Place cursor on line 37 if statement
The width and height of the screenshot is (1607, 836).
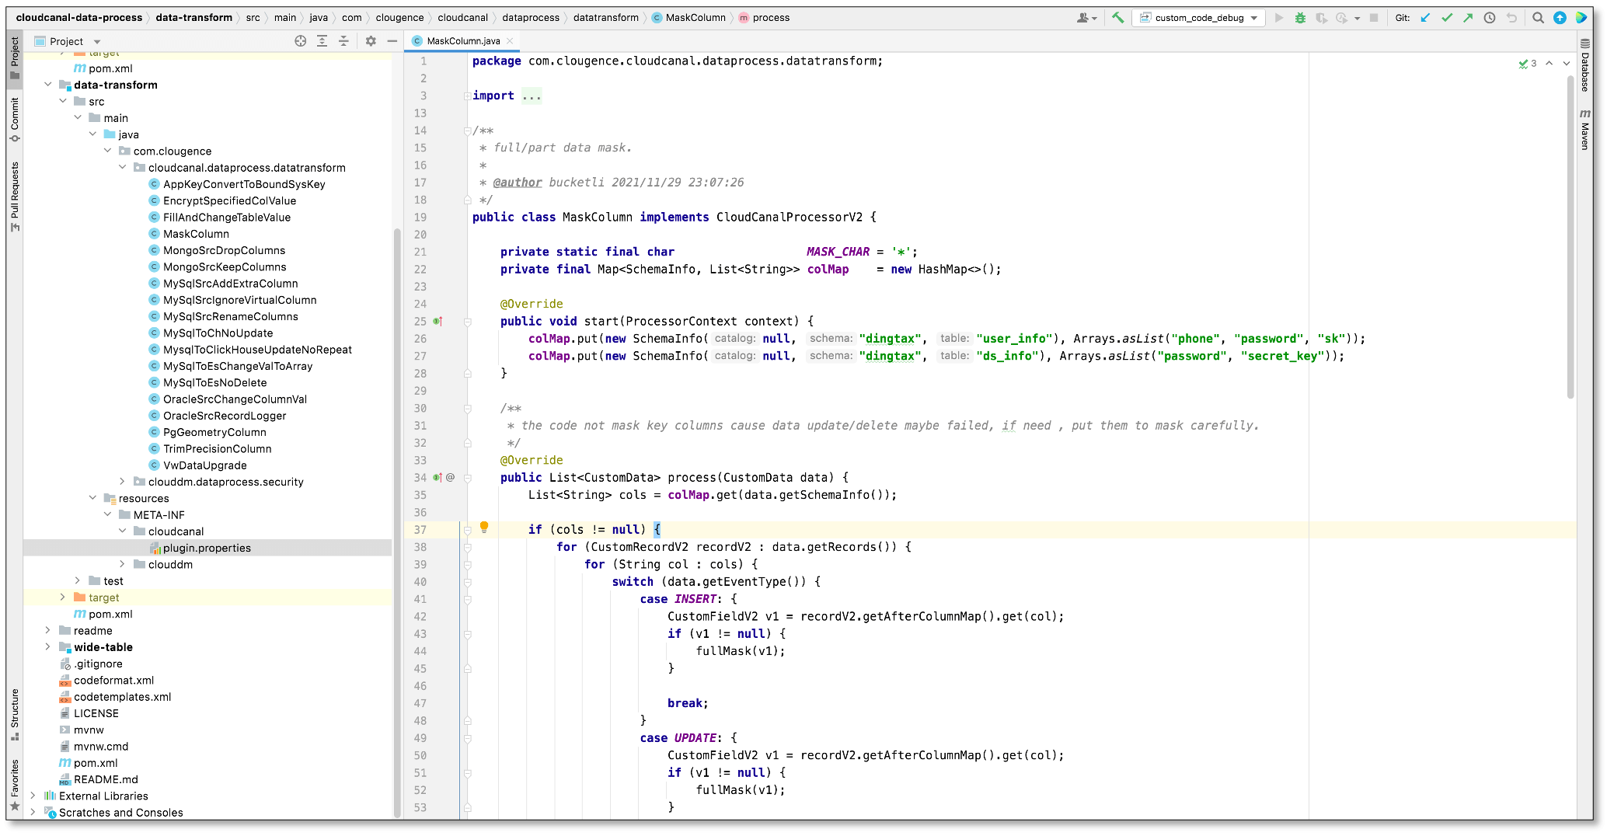tap(594, 530)
